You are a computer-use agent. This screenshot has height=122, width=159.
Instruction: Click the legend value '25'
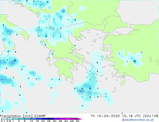point(49,121)
